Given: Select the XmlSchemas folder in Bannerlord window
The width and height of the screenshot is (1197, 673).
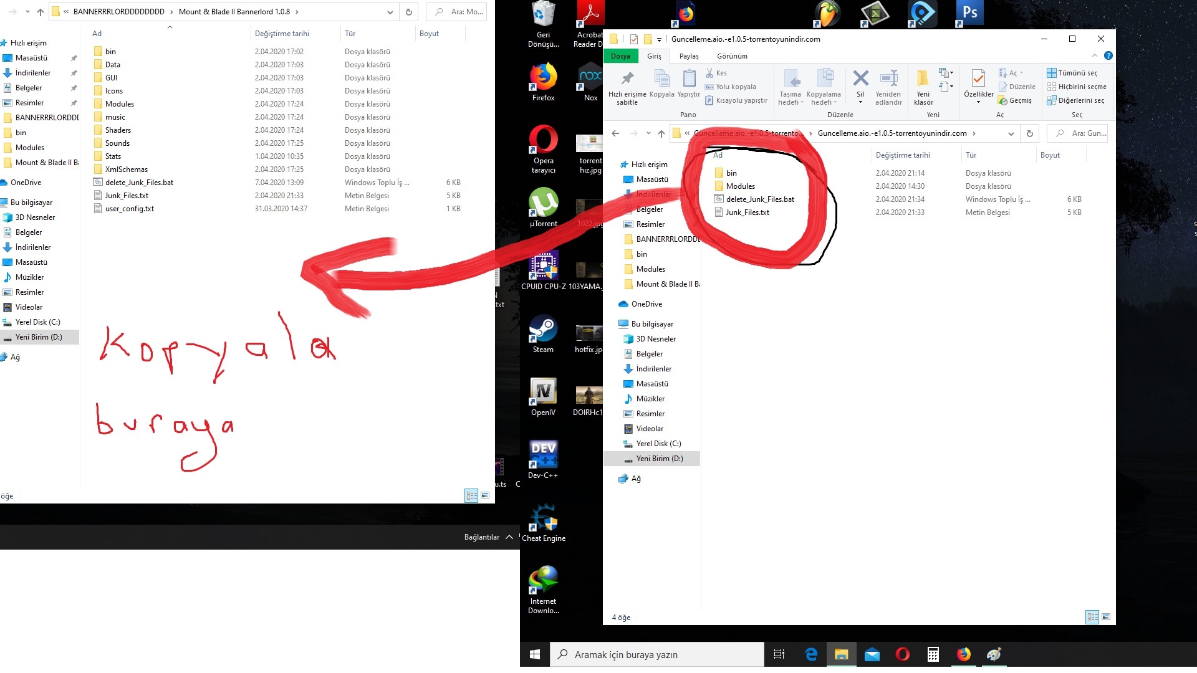Looking at the screenshot, I should [127, 169].
